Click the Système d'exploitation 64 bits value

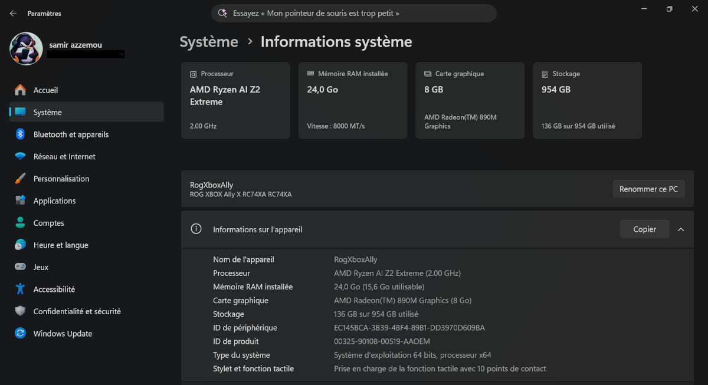point(412,355)
